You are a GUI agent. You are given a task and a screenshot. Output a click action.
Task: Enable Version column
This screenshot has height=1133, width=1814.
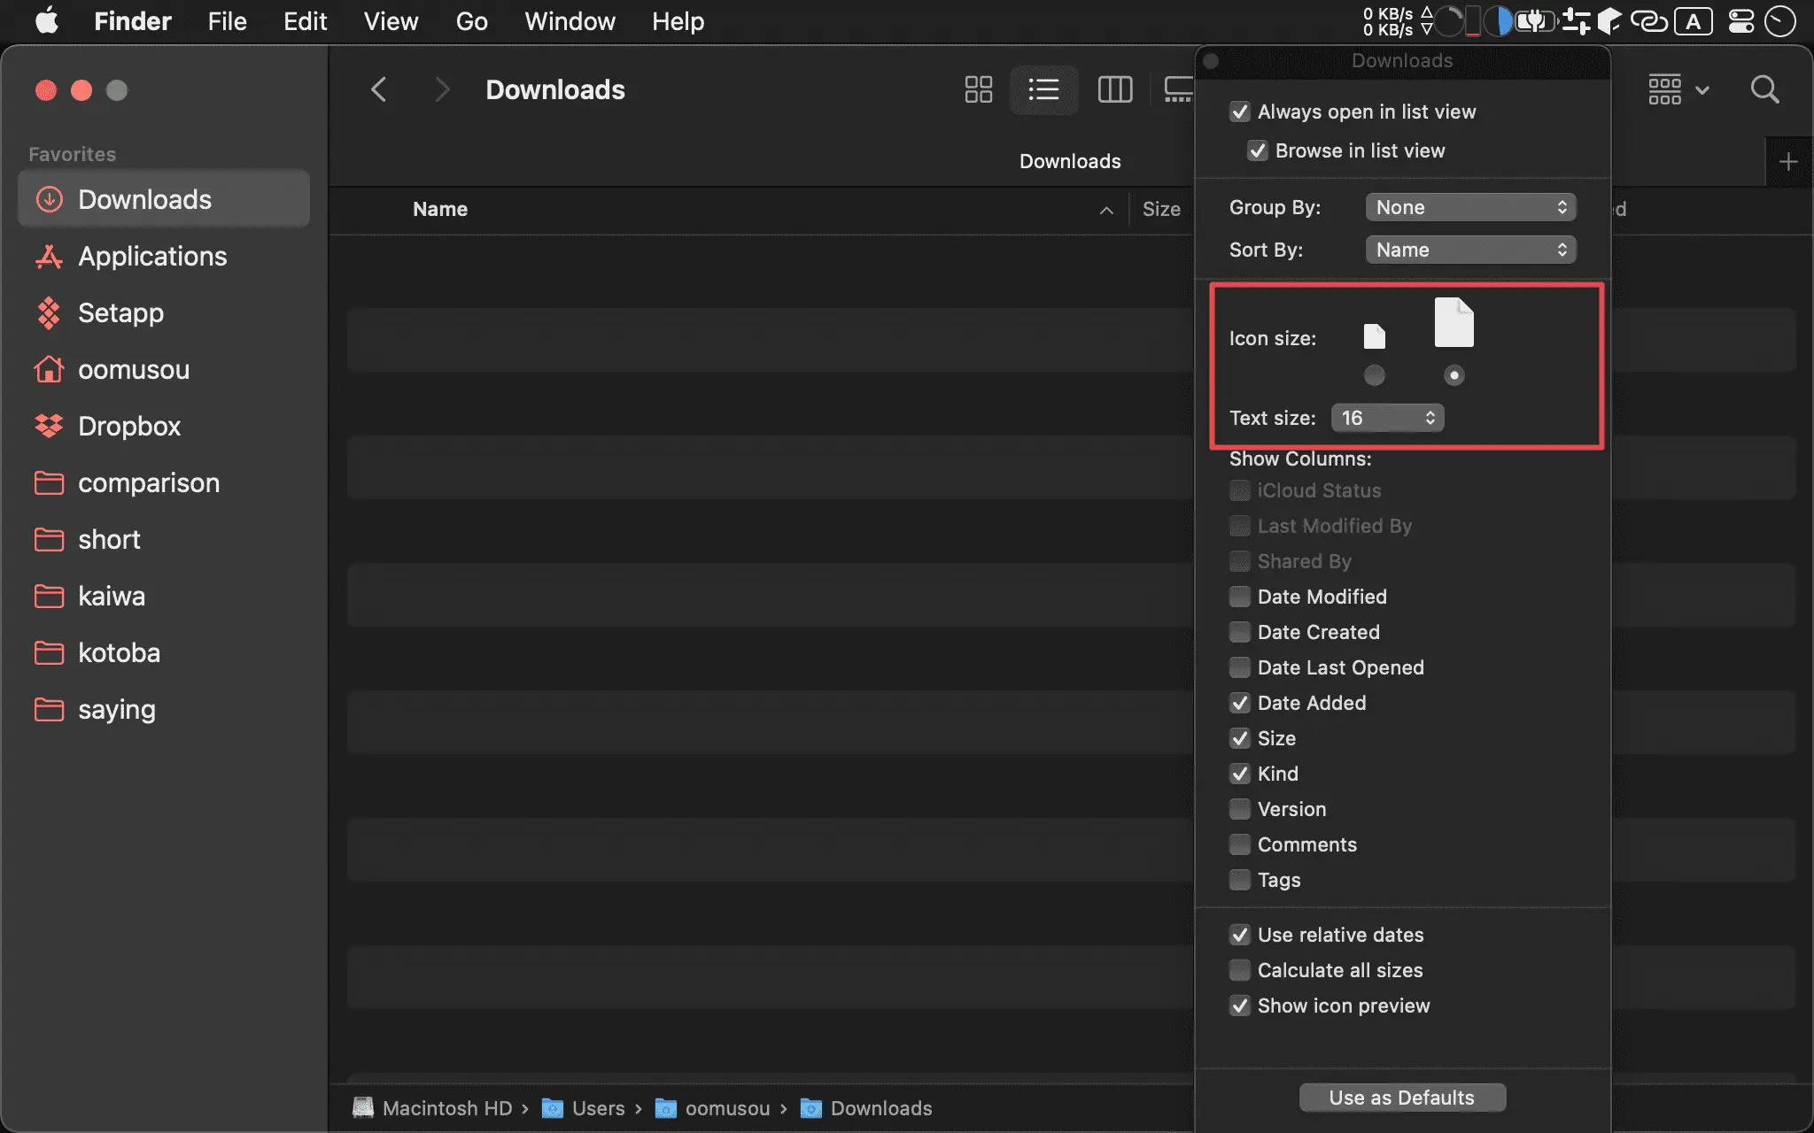click(1239, 809)
